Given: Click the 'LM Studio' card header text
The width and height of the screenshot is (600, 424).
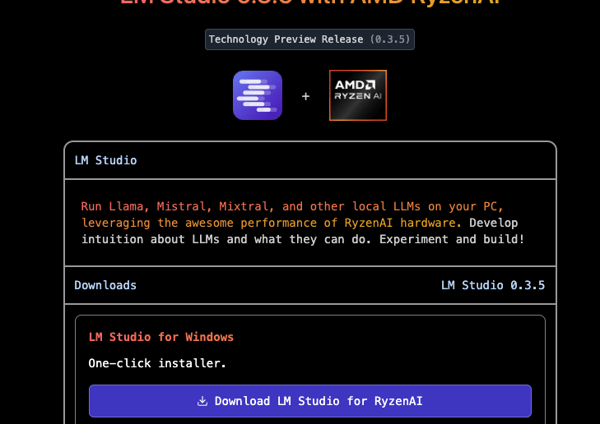Looking at the screenshot, I should pos(105,160).
